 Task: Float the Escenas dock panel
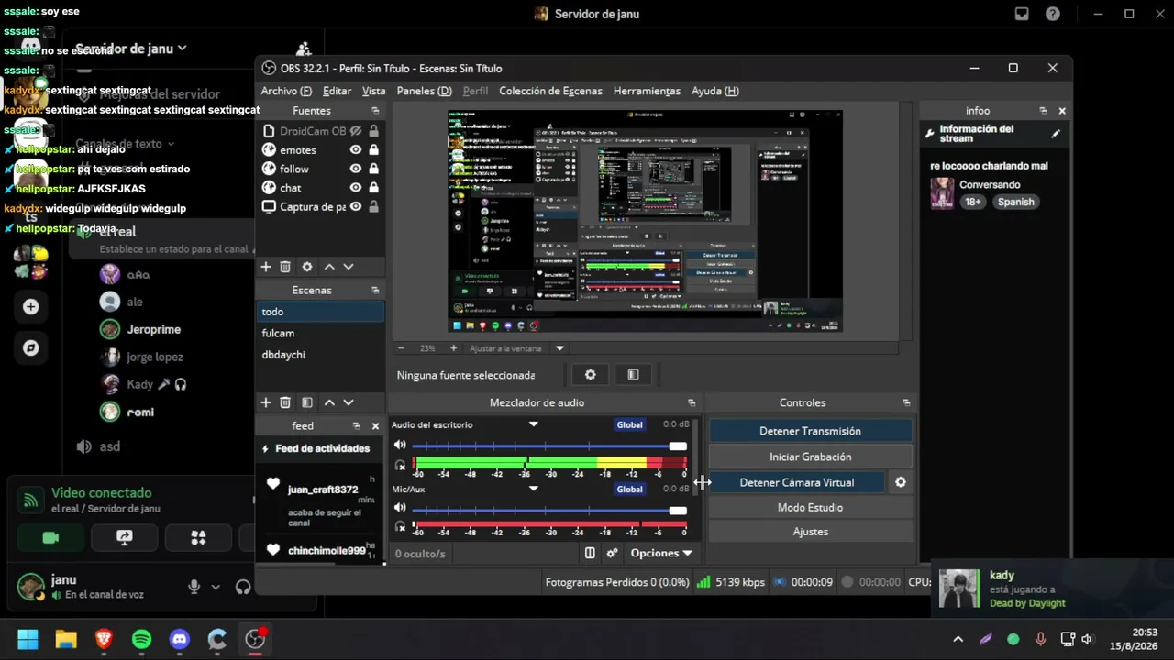[375, 290]
